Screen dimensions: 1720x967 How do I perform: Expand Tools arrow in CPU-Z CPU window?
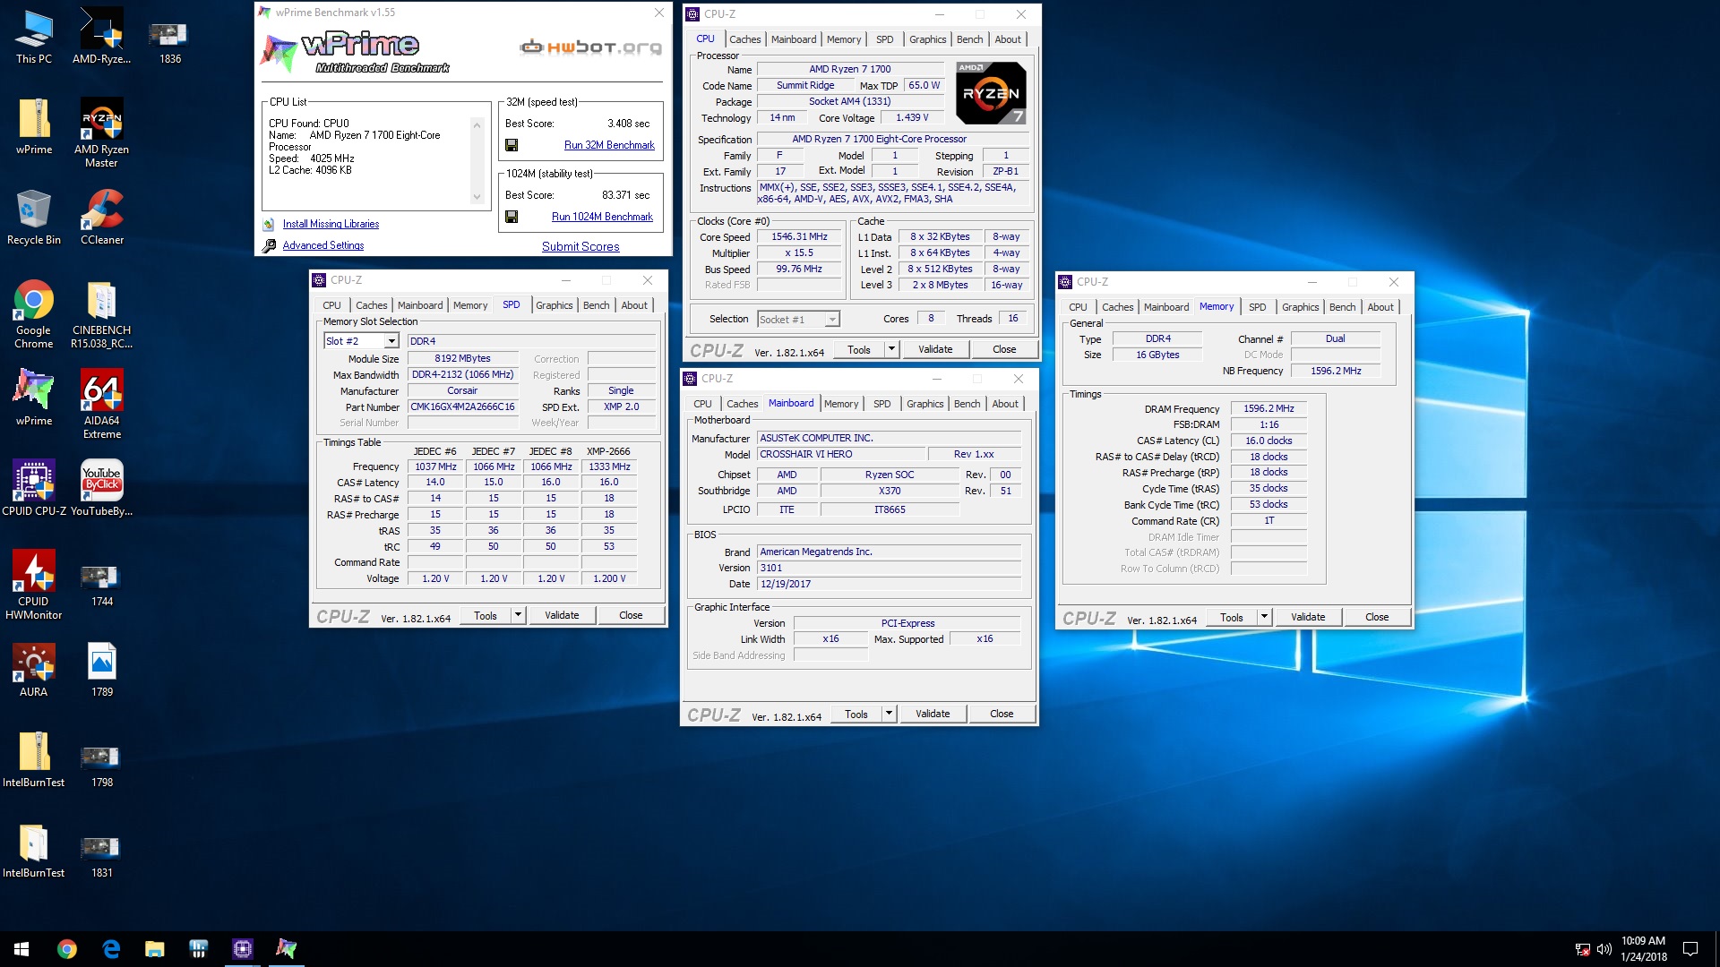pos(890,349)
